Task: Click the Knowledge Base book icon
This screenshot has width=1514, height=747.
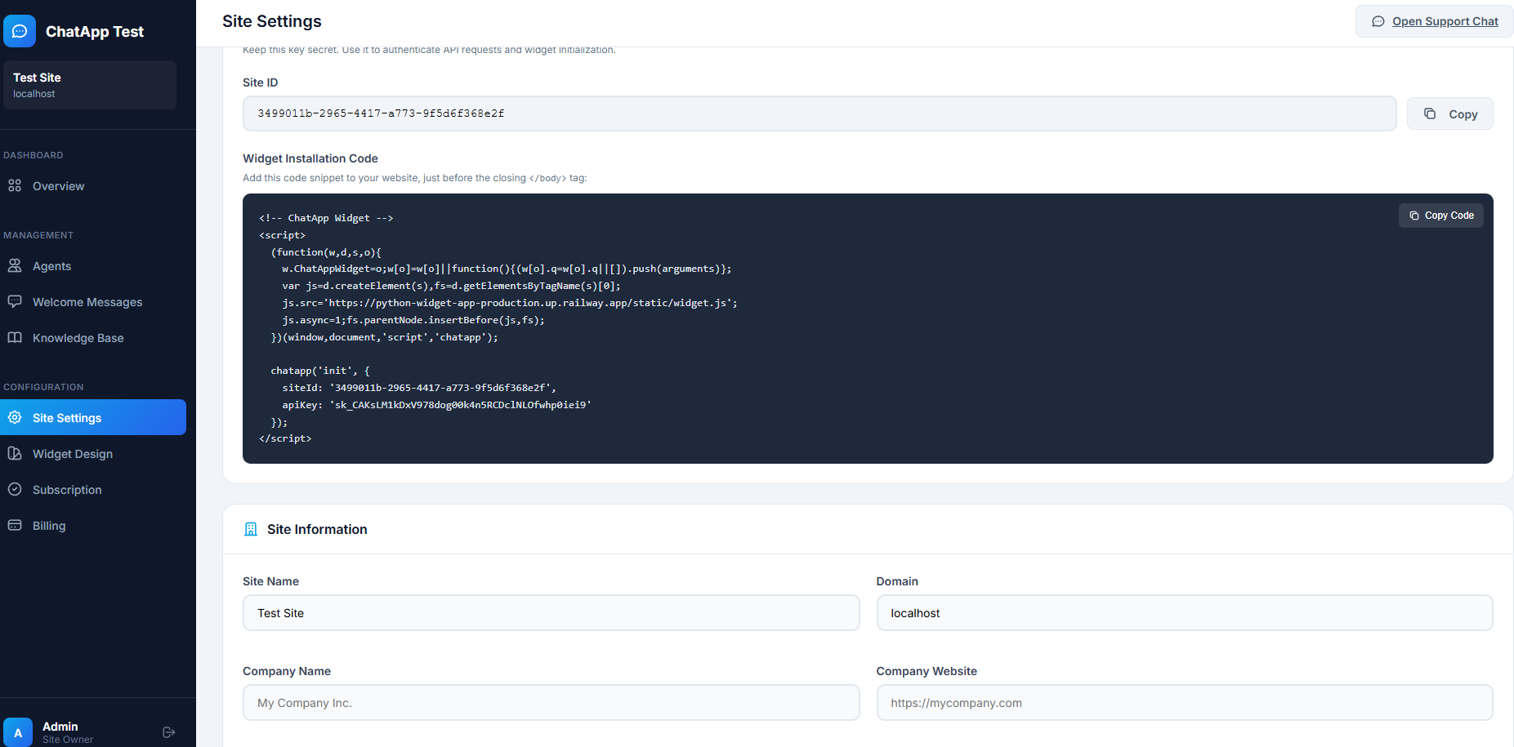Action: [16, 337]
